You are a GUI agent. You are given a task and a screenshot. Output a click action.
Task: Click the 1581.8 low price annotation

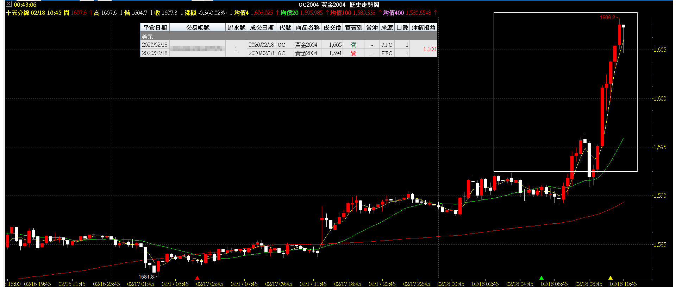click(146, 277)
